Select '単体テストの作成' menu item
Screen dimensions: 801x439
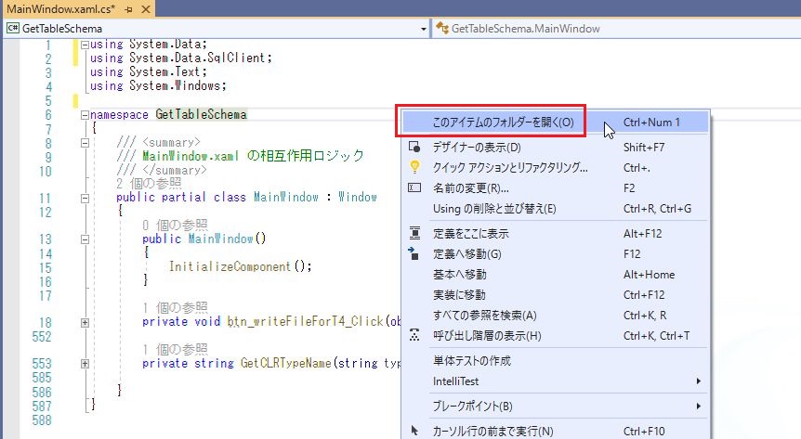(x=556, y=360)
